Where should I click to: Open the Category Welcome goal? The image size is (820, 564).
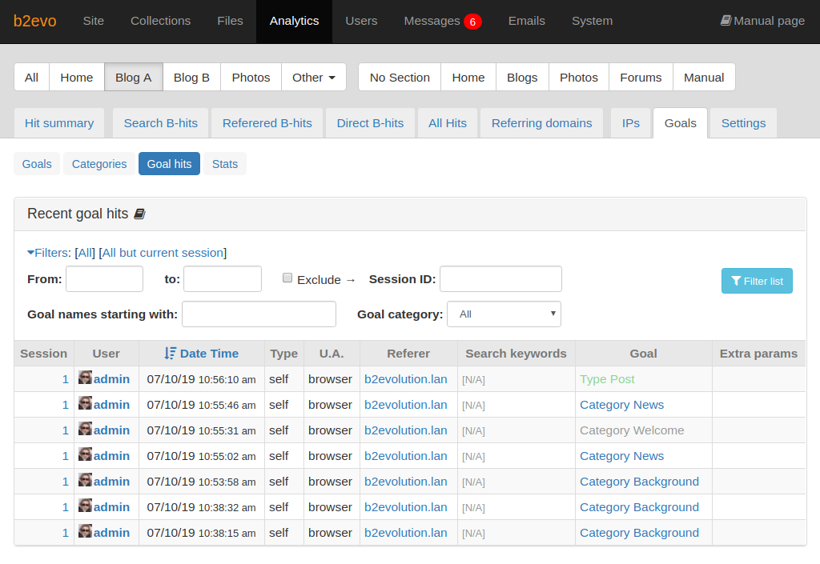[x=632, y=430]
